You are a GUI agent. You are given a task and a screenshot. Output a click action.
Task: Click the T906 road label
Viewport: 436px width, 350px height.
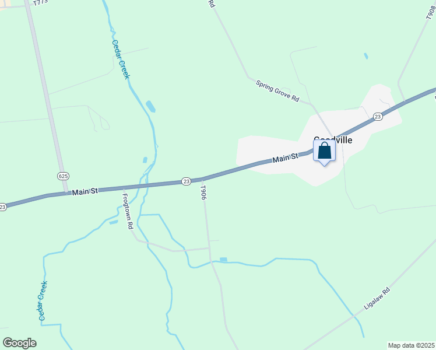203,192
